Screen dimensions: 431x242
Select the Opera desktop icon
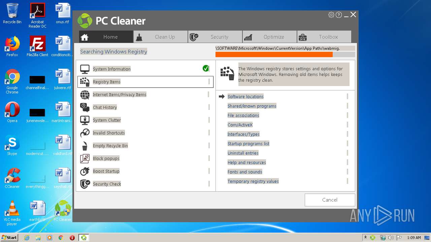coord(12,112)
